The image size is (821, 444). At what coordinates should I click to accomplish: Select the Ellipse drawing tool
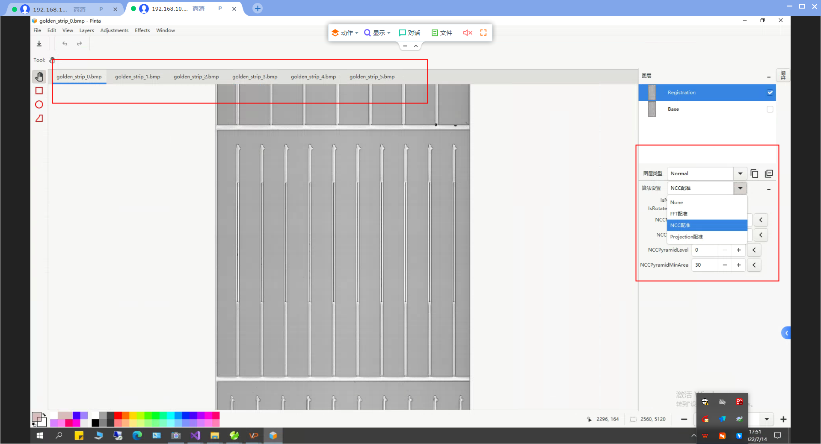pyautogui.click(x=39, y=104)
